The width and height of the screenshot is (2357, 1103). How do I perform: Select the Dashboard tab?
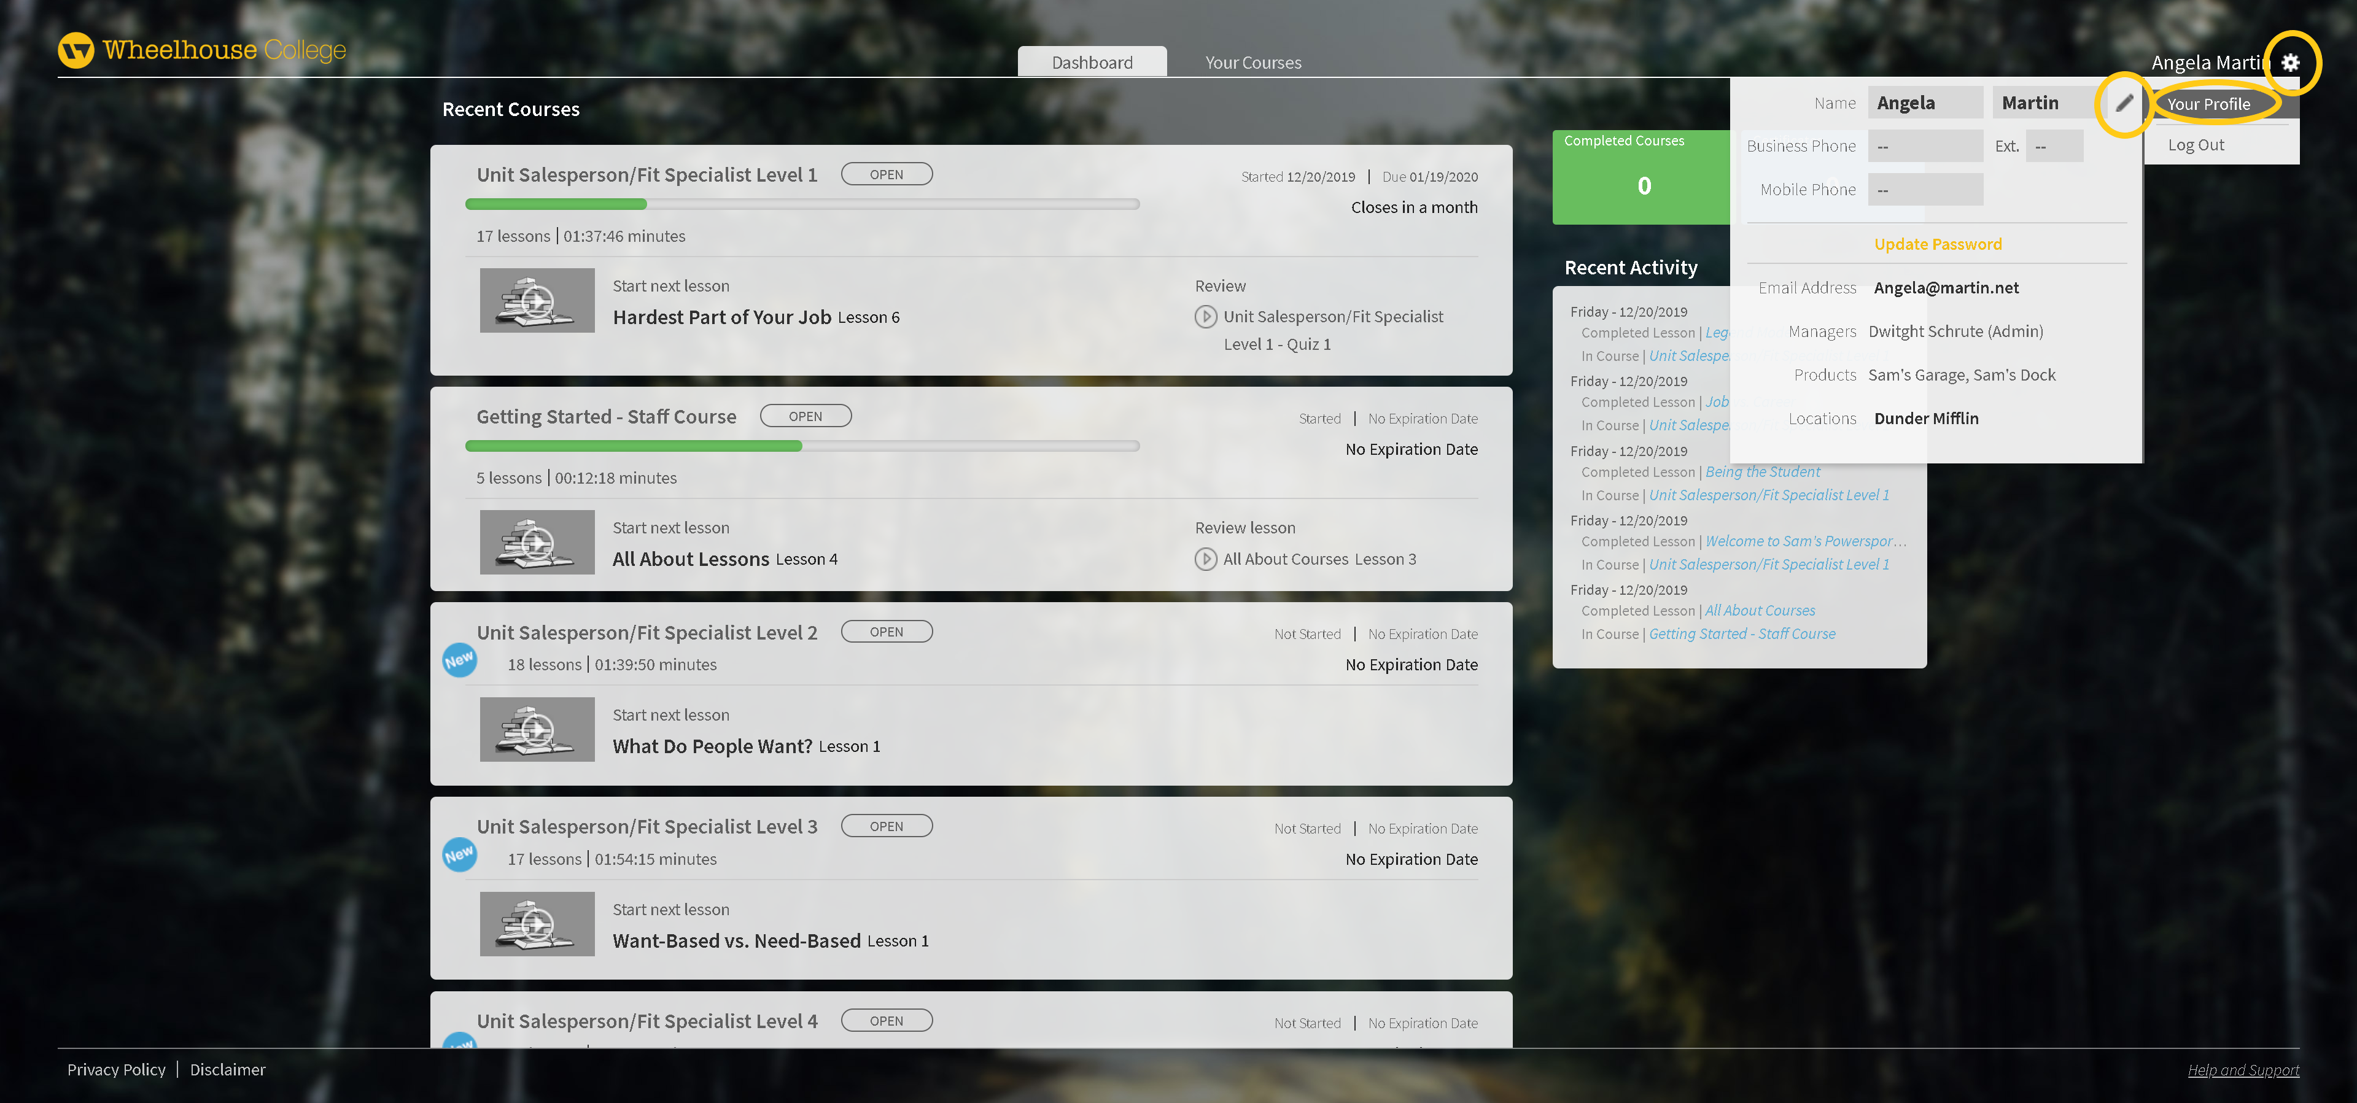pyautogui.click(x=1092, y=62)
